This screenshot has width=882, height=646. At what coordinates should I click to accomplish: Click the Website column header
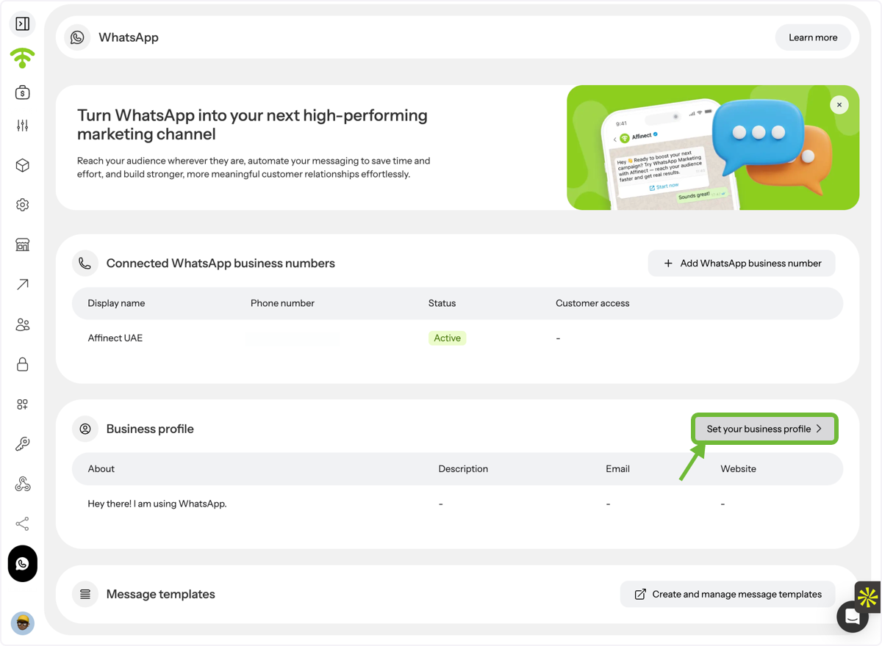(x=739, y=469)
